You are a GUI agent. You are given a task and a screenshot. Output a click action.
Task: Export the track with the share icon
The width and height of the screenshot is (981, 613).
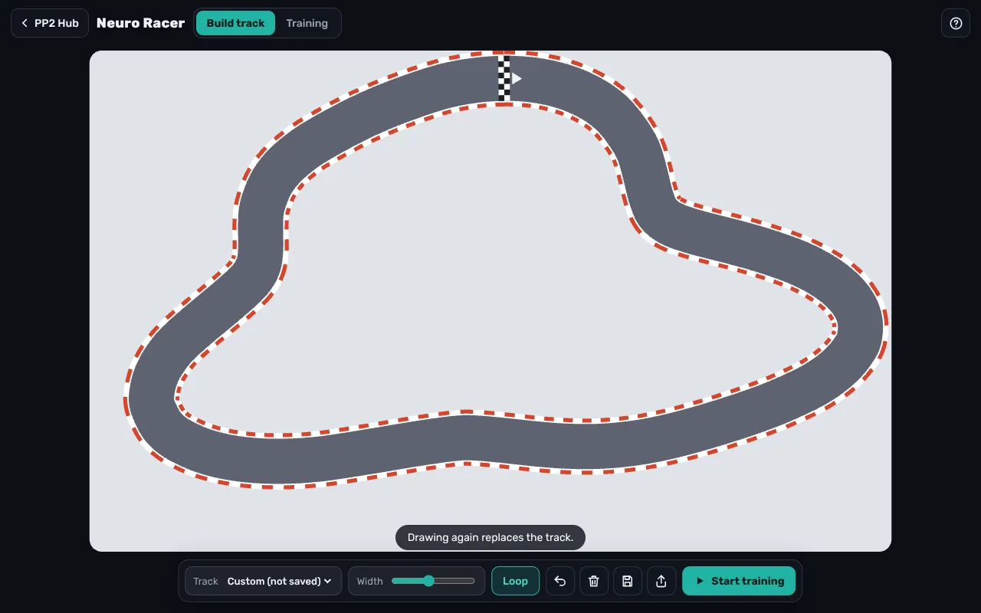coord(661,581)
